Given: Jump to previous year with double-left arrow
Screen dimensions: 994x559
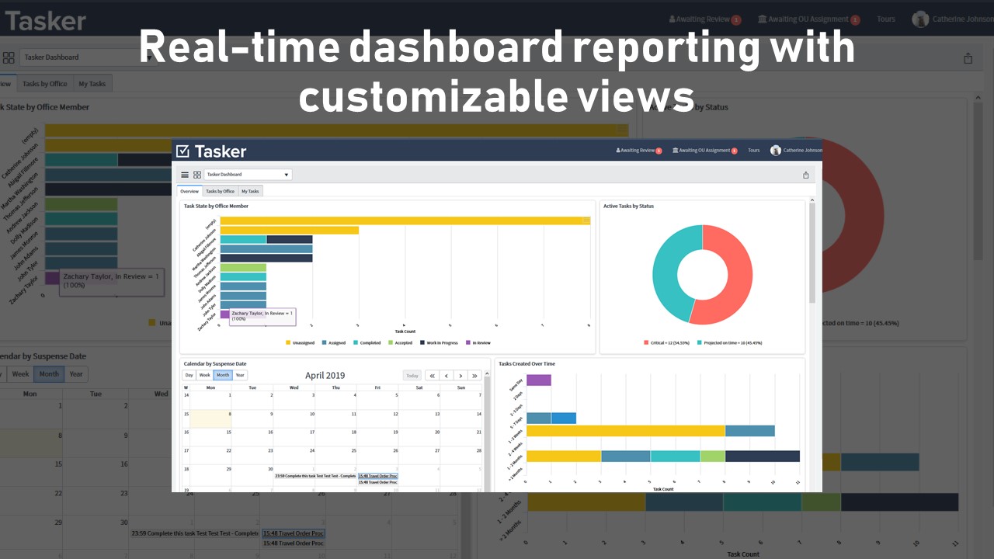Looking at the screenshot, I should [433, 376].
